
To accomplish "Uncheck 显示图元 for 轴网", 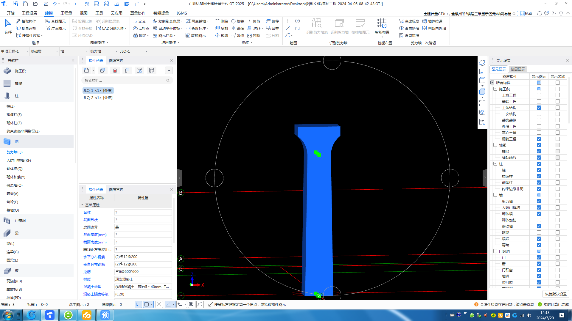I will (x=539, y=151).
